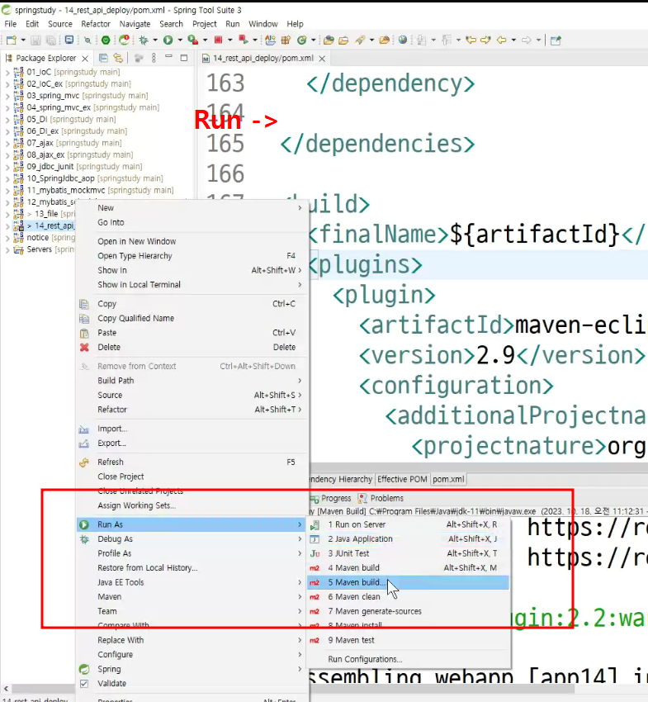648x702 pixels.
Task: Choose '1 Run on Server' option
Action: click(408, 524)
